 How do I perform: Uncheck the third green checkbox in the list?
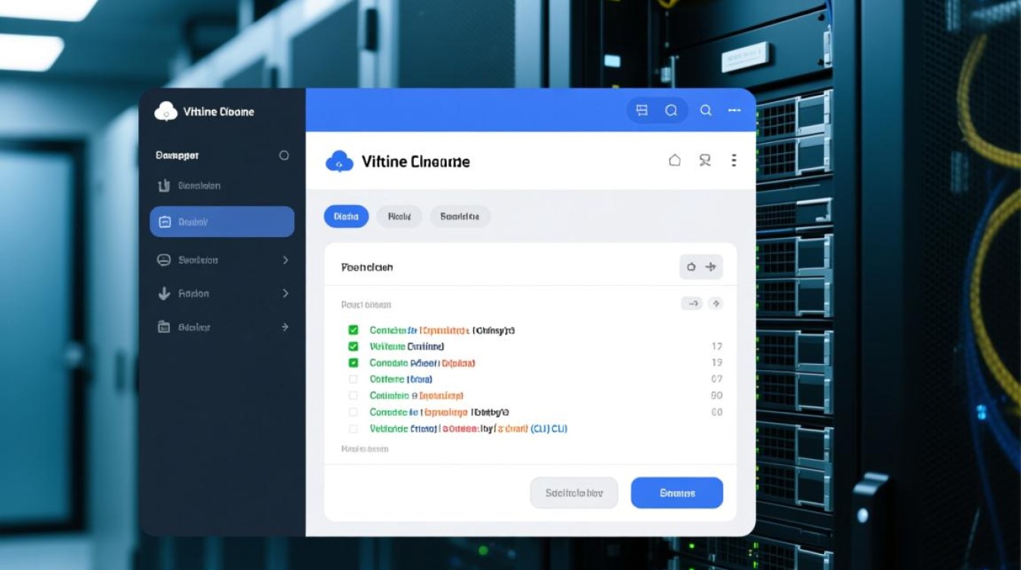(x=353, y=363)
